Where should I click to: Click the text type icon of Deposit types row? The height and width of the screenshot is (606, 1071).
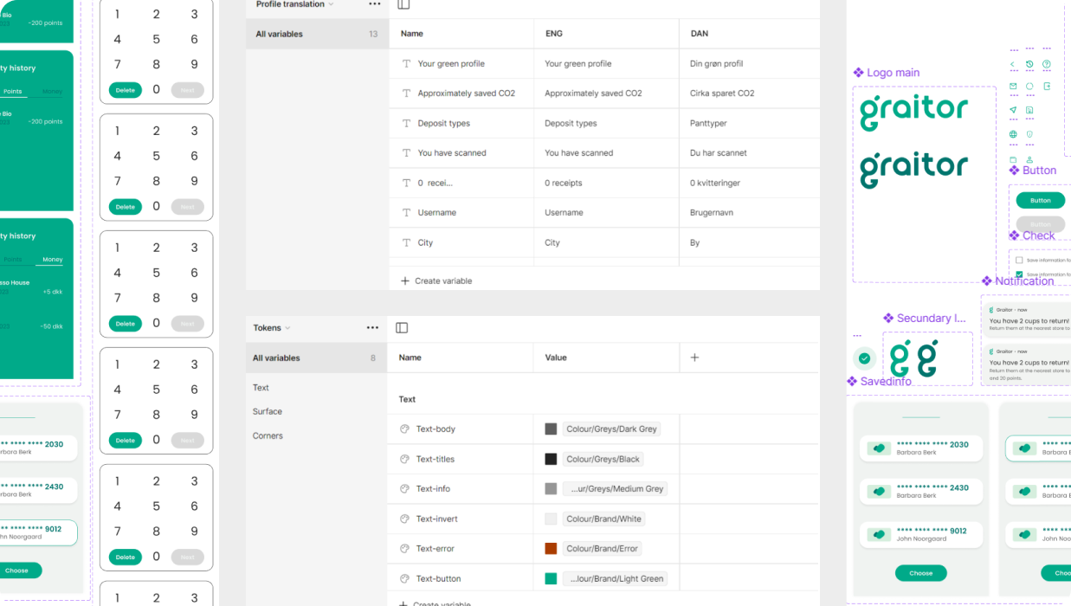406,123
